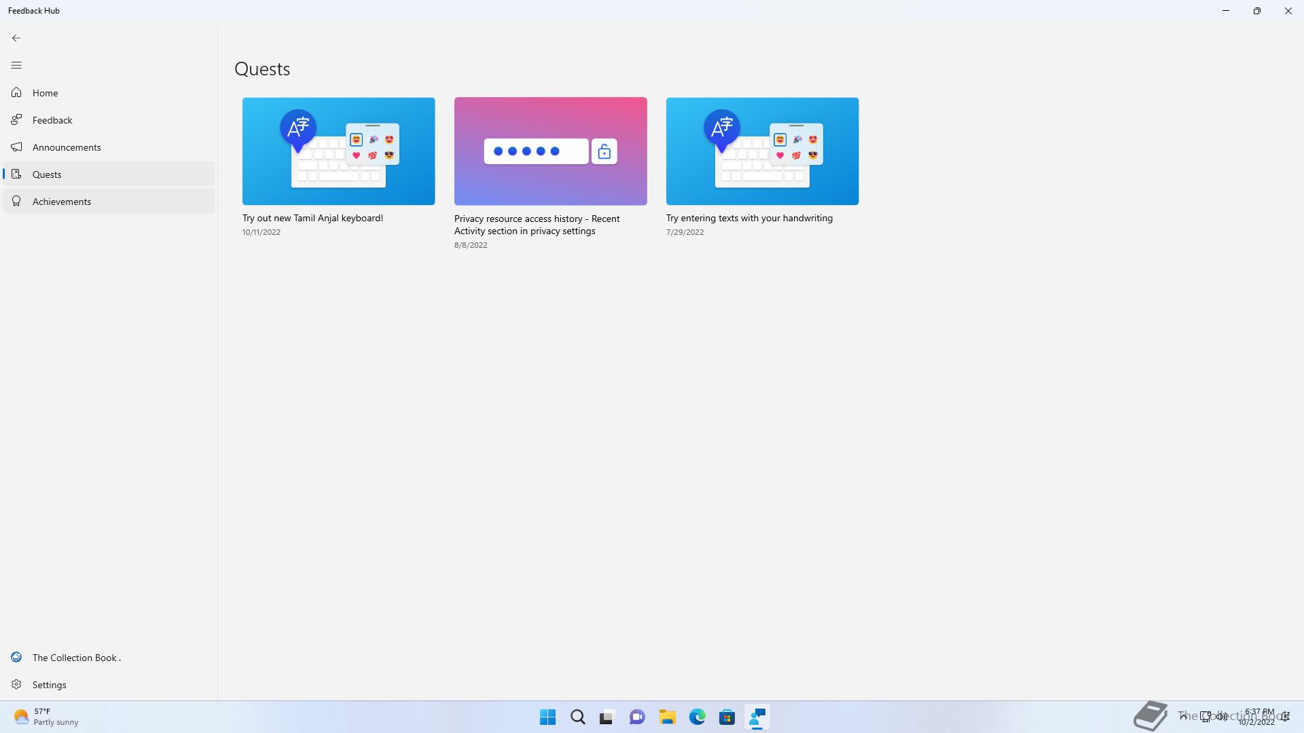Click the 10/11/2022 quest date
The height and width of the screenshot is (733, 1304).
261,232
